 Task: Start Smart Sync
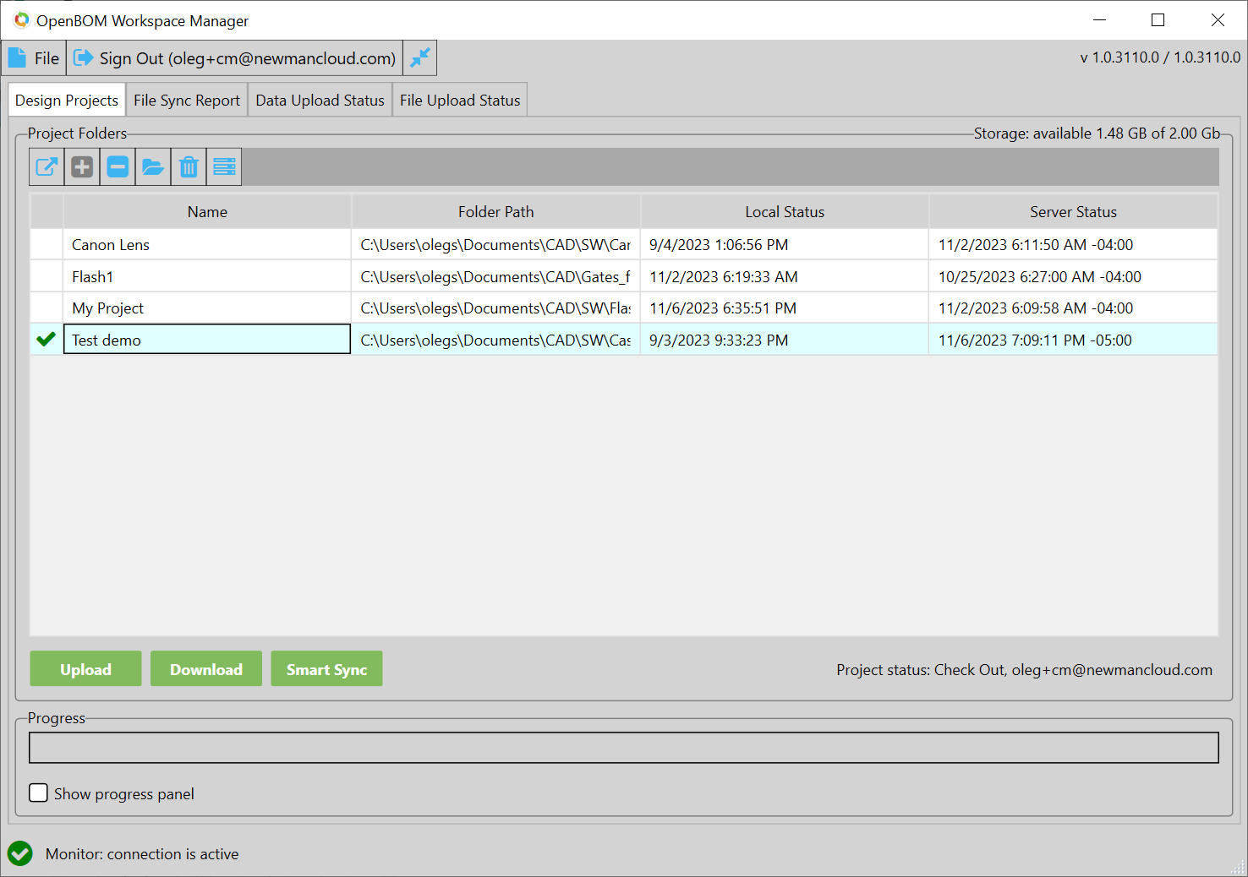(326, 669)
